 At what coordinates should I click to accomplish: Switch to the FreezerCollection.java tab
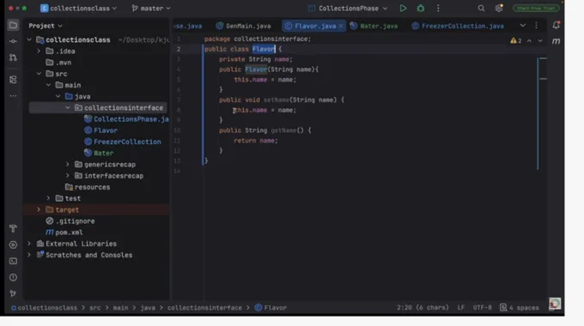[458, 26]
